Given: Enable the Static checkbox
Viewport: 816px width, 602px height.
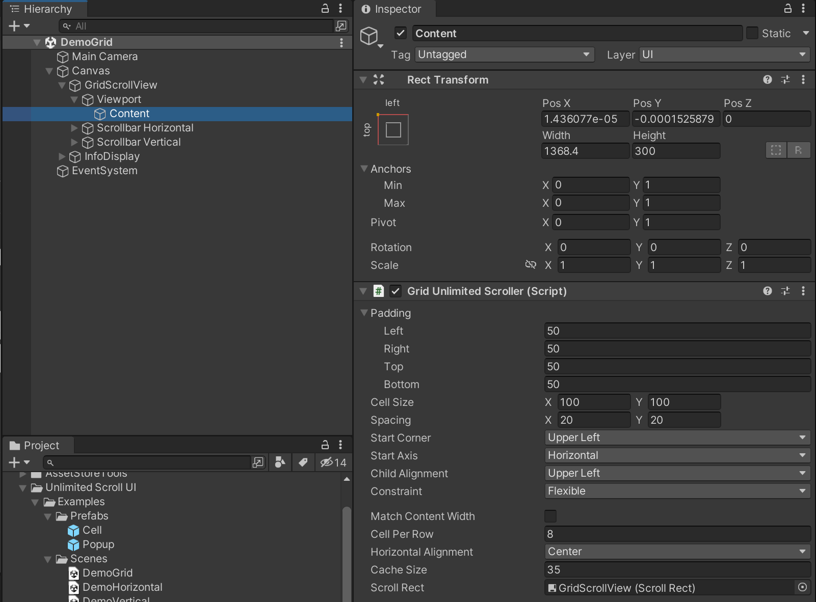Looking at the screenshot, I should pos(752,33).
